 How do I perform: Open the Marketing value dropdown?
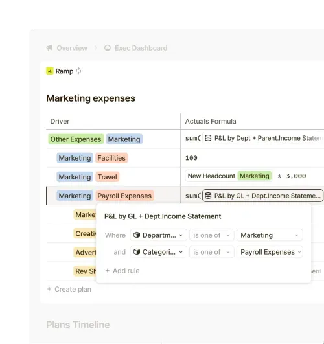coord(270,235)
